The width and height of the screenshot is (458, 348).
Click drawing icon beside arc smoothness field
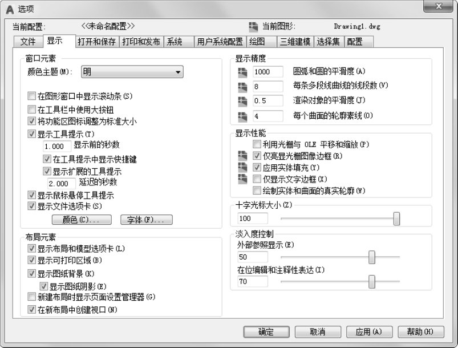242,72
